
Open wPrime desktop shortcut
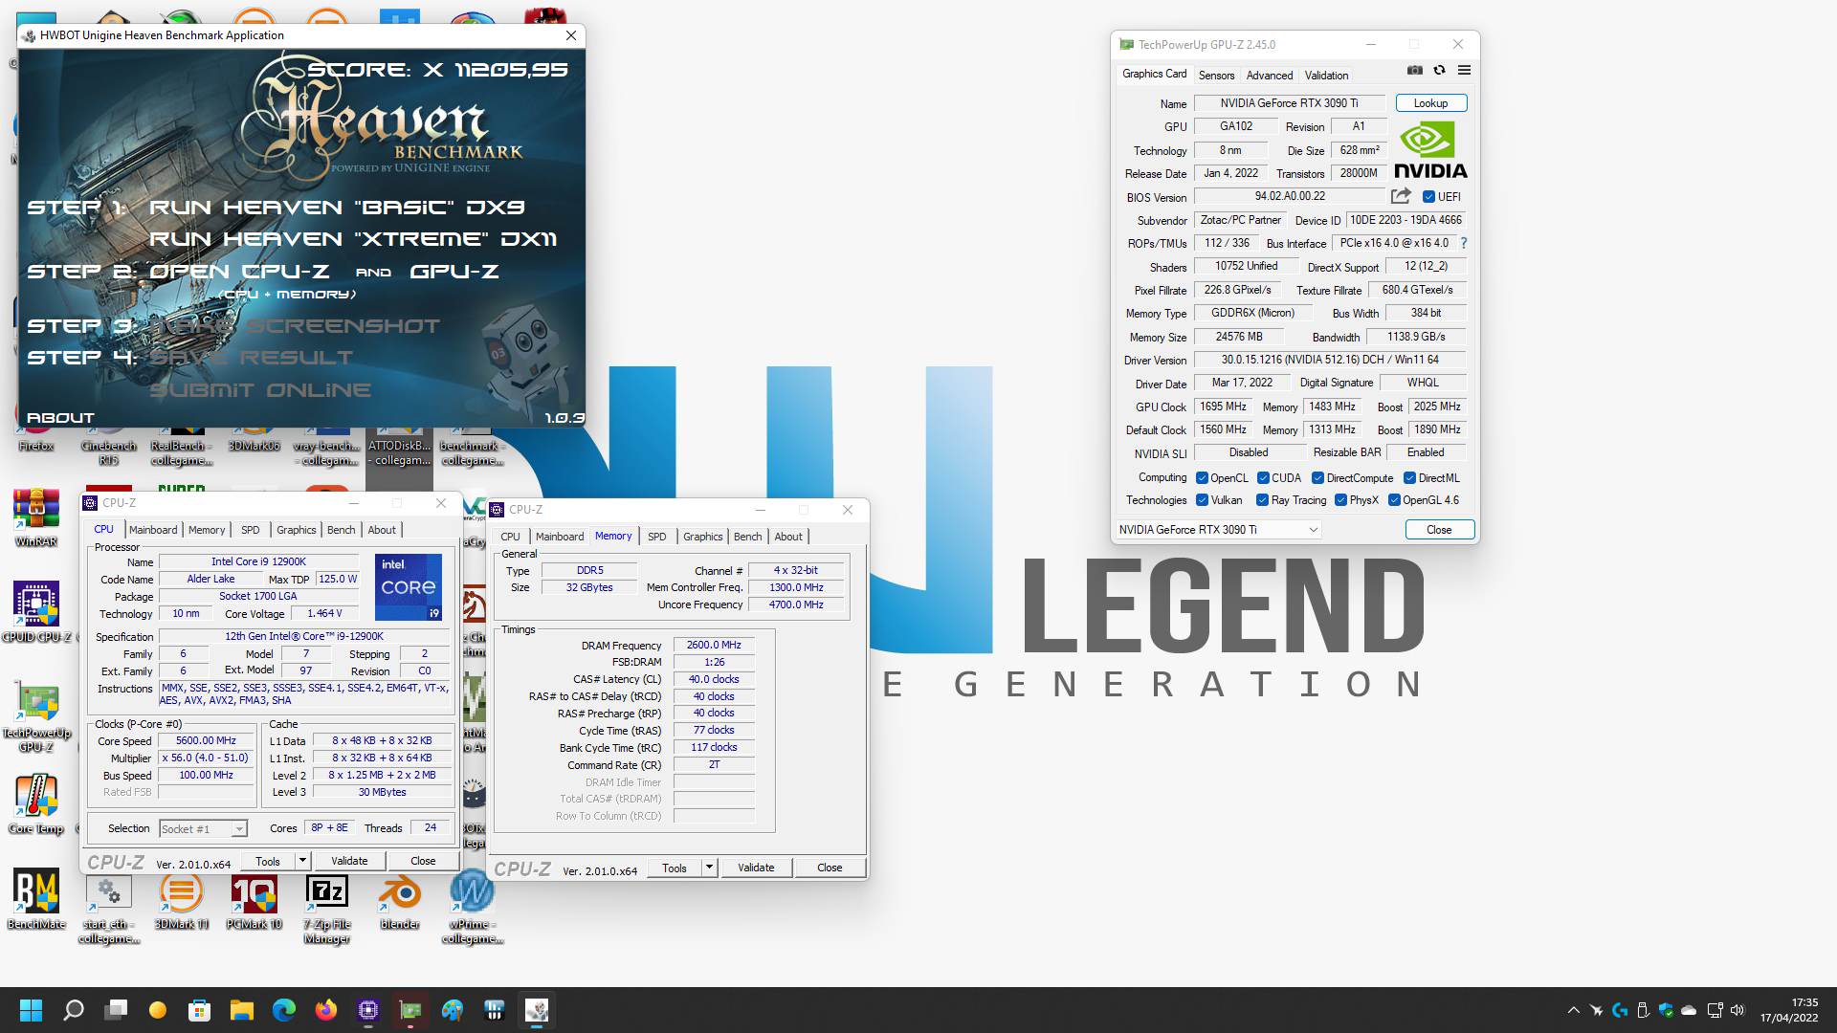[x=472, y=907]
